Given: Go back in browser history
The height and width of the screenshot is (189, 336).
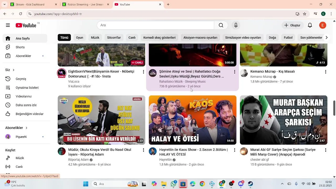Looking at the screenshot, I should 5,14.
